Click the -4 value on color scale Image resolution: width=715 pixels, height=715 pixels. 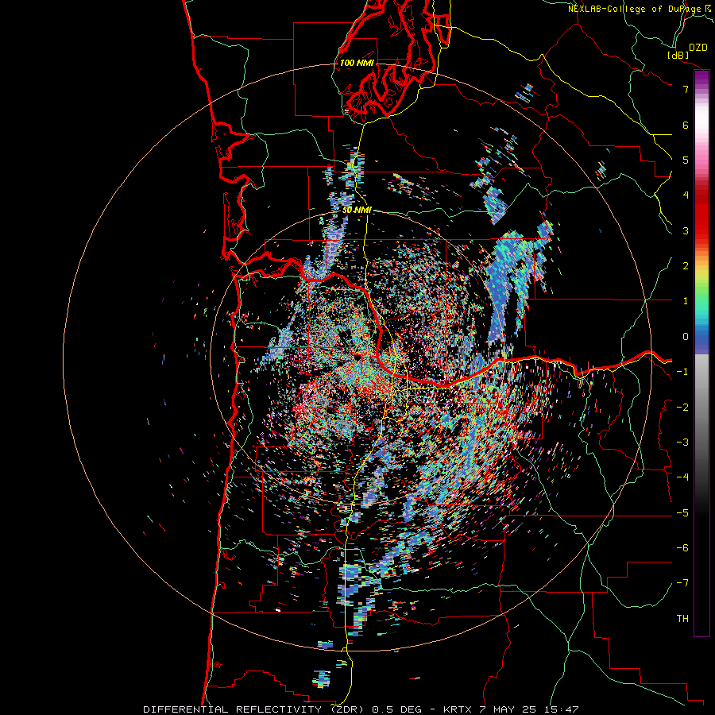coord(682,477)
